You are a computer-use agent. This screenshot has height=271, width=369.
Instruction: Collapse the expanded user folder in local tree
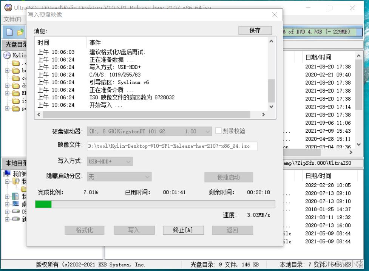[x=7, y=181]
